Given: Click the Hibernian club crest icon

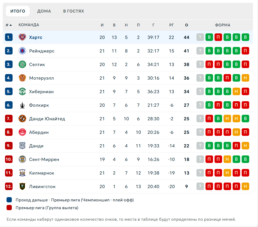Looking at the screenshot, I should (22, 92).
